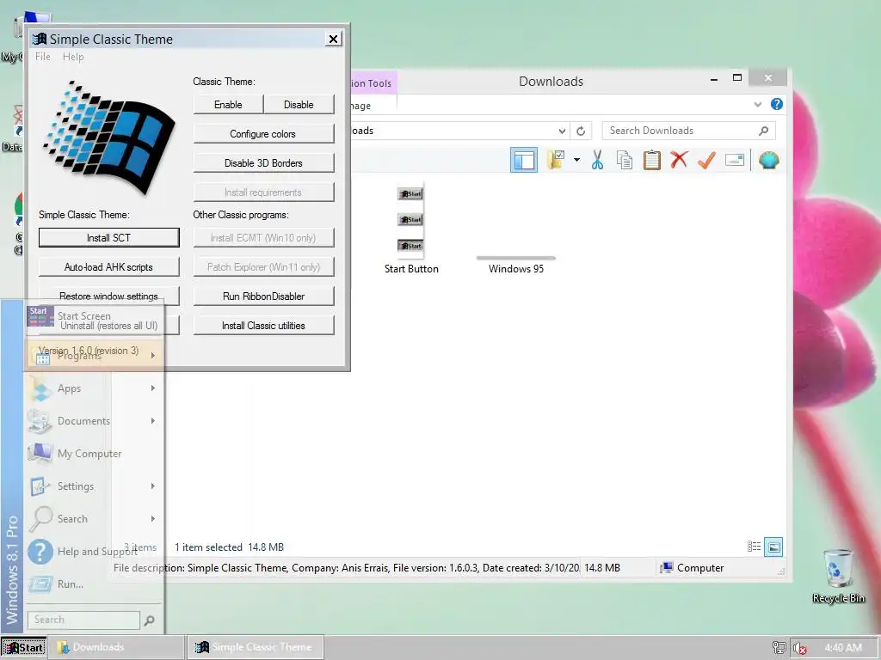Image resolution: width=881 pixels, height=660 pixels.
Task: Switch to large icons view in Downloads status bar
Action: 773,547
